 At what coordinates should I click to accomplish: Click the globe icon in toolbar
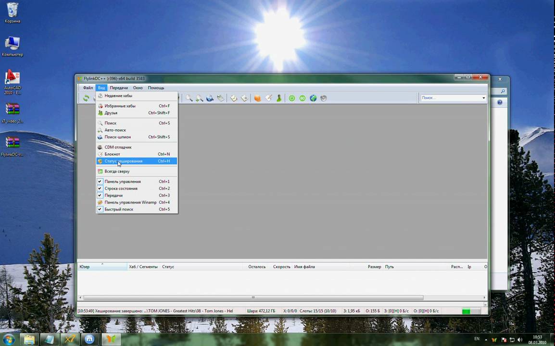pos(313,98)
